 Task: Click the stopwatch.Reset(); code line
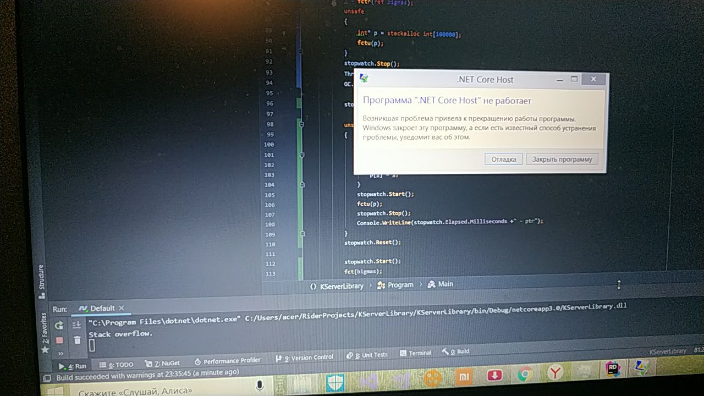pos(373,242)
